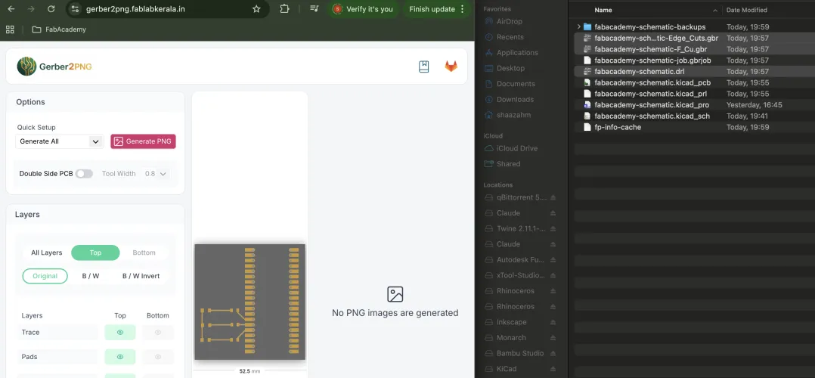Click the PCB board preview image
The height and width of the screenshot is (378, 815).
point(249,302)
